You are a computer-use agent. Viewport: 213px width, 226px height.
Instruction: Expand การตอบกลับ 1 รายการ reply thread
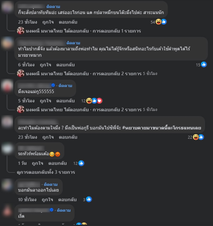[x=83, y=31]
